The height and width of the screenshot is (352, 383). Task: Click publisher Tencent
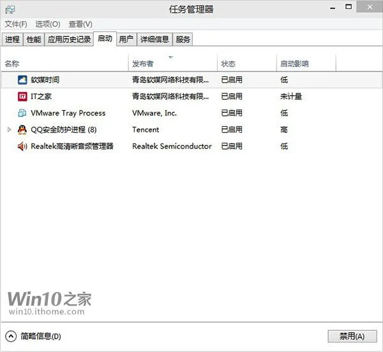146,129
